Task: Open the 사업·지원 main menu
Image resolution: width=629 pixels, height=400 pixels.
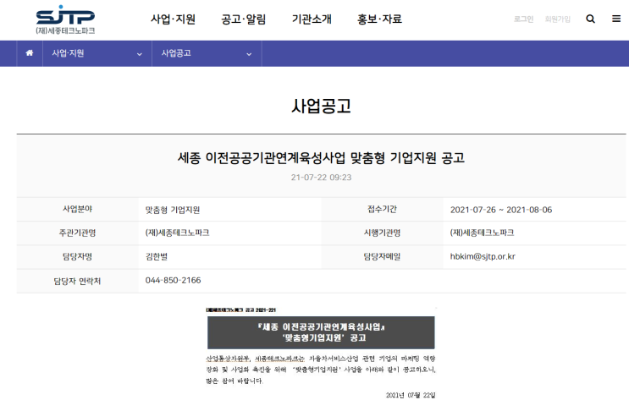Action: tap(173, 19)
